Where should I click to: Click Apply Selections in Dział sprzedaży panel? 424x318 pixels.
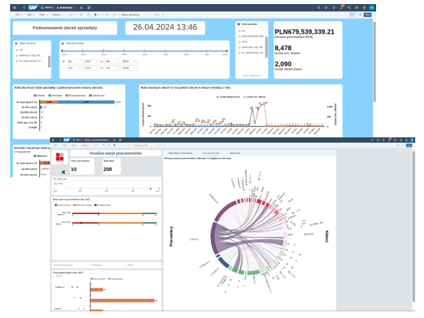[x=250, y=75]
